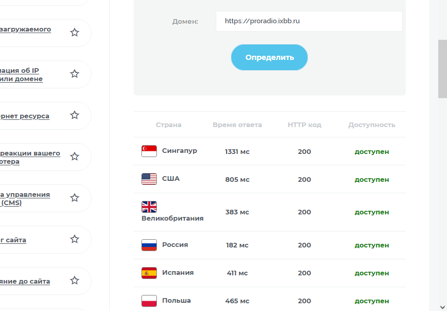Star the 'ернет ресурса' sidebar item
This screenshot has width=447, height=311.
[75, 115]
